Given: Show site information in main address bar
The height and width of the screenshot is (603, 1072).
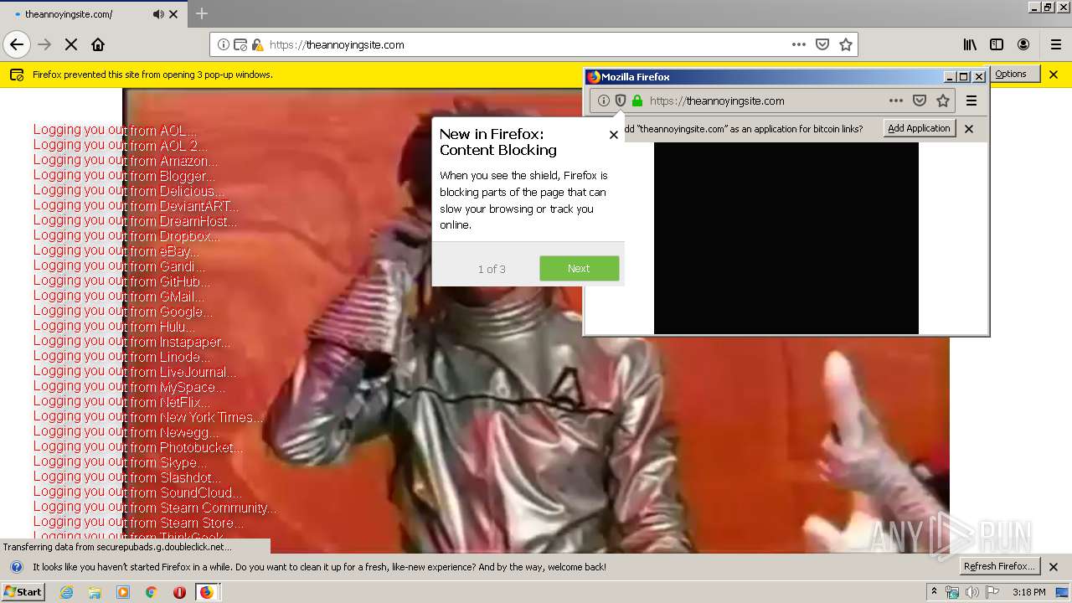Looking at the screenshot, I should click(224, 44).
